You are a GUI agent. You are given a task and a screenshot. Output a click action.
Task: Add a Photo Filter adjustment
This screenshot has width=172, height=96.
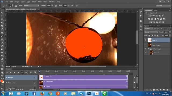coord(158,19)
